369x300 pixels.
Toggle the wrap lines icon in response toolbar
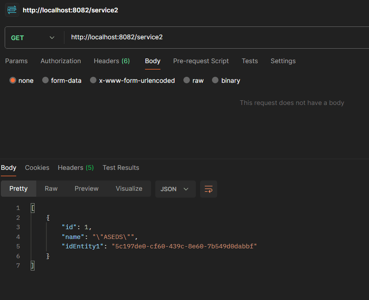(x=209, y=189)
